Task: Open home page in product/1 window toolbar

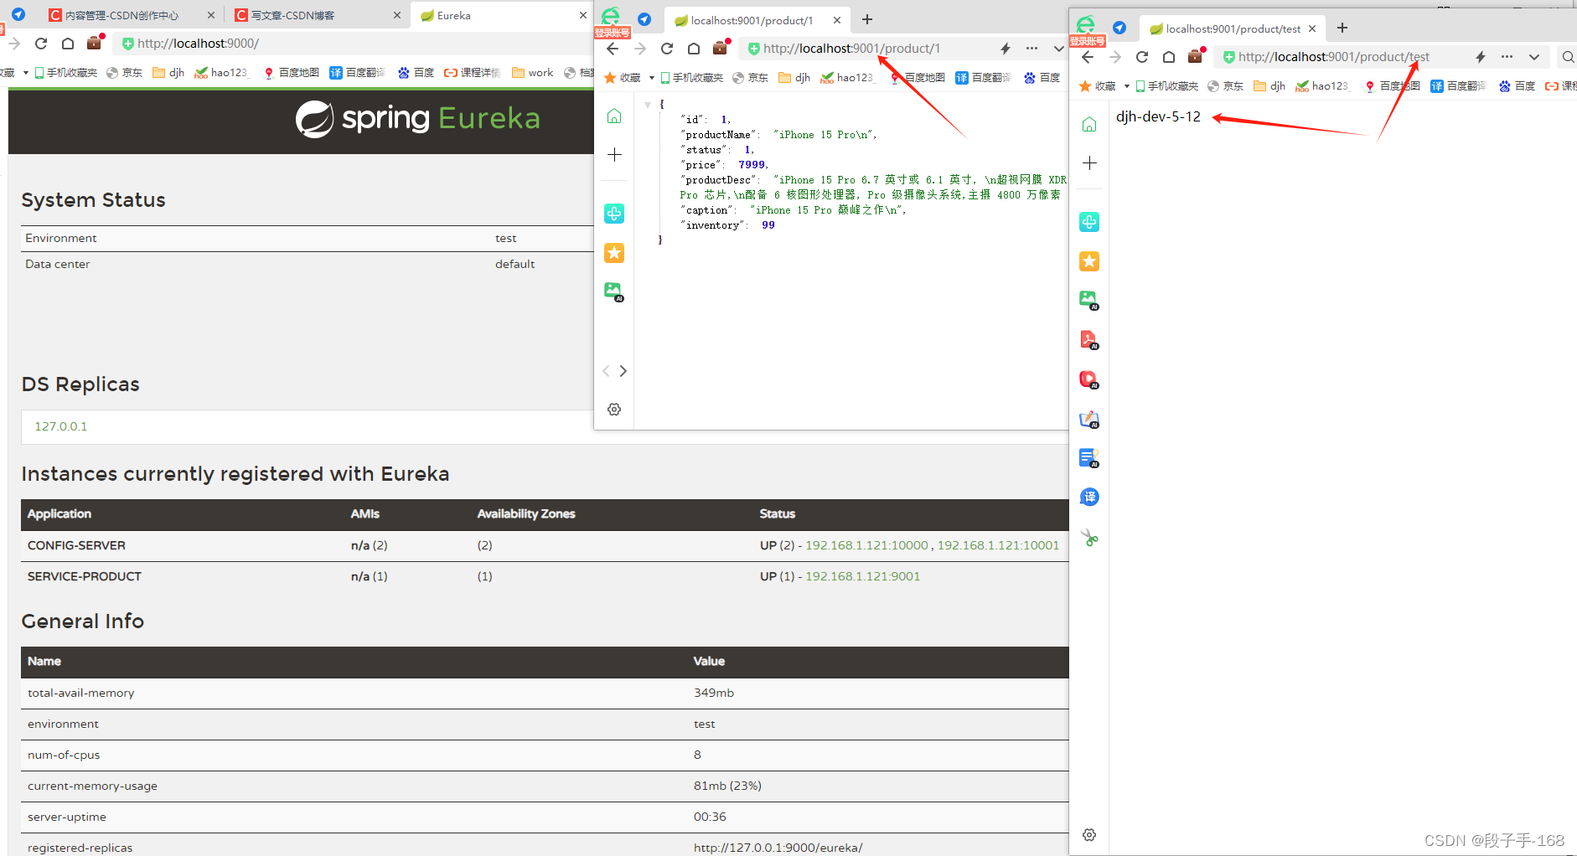Action: pos(694,49)
